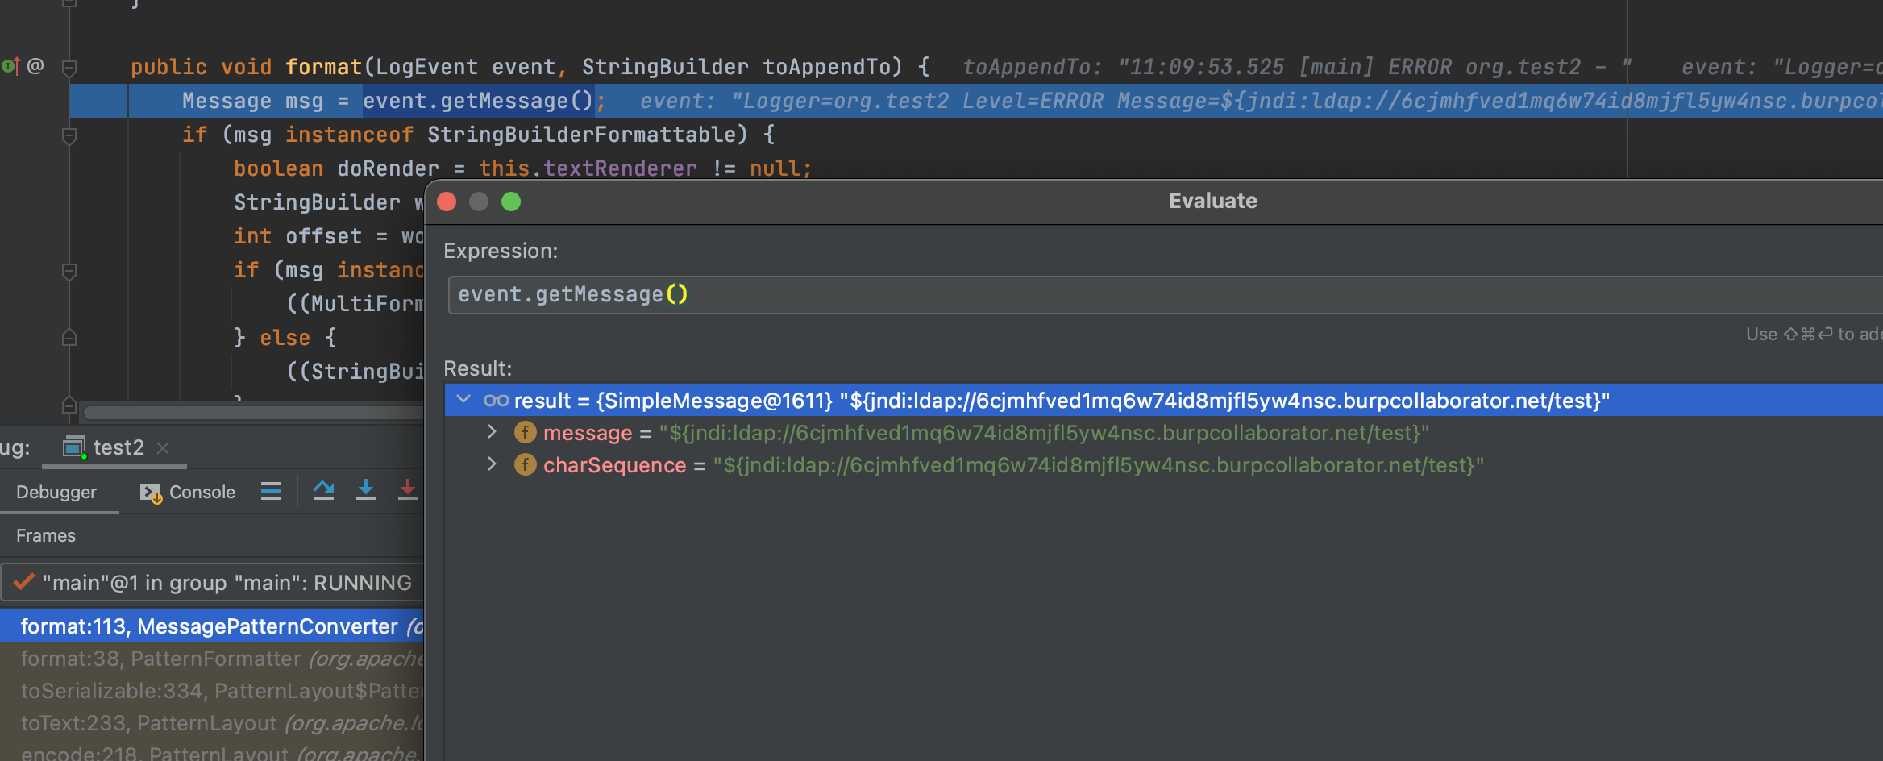
Task: Click the 'Frames' panel header
Action: coord(46,535)
